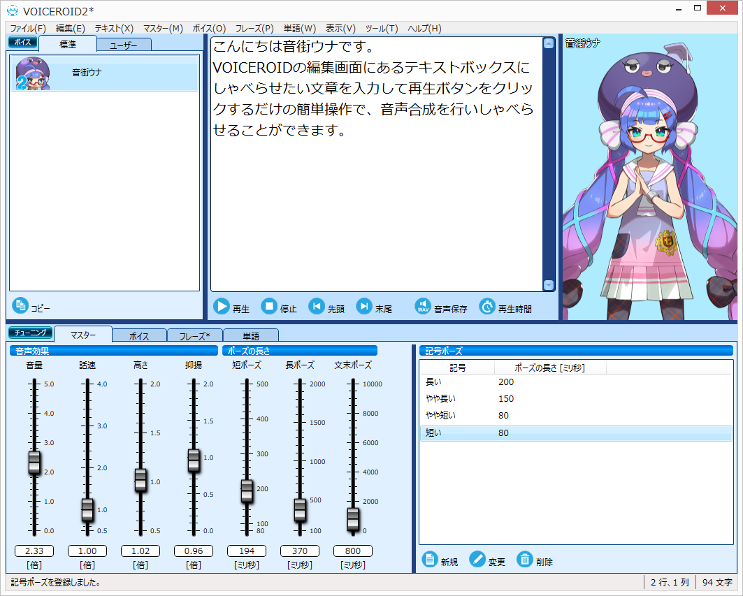The height and width of the screenshot is (596, 743).
Task: Click the 高さ value field showing 1.02
Action: coord(140,551)
